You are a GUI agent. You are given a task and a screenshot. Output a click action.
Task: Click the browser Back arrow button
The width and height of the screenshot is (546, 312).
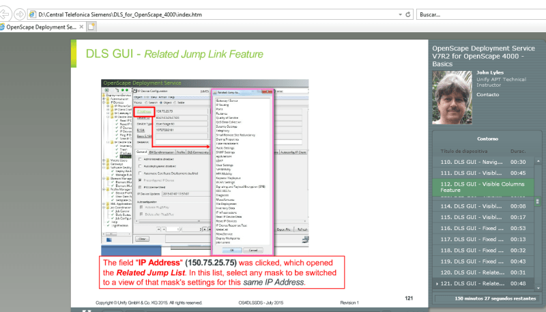[x=5, y=14]
